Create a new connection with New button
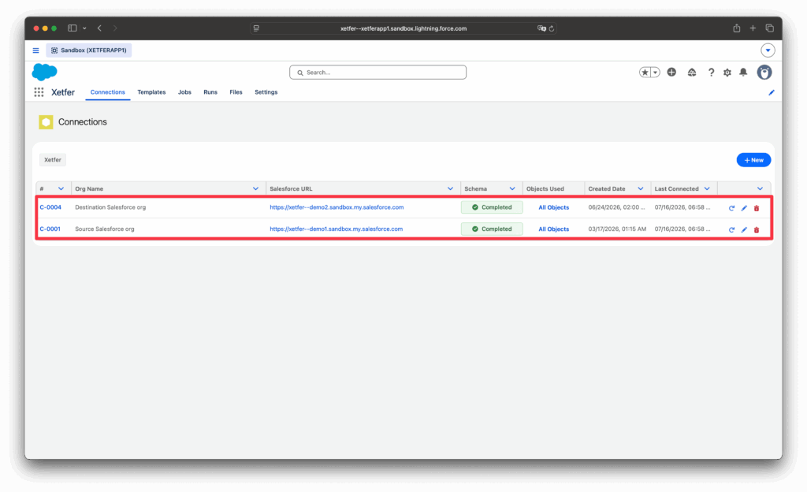 pyautogui.click(x=753, y=160)
